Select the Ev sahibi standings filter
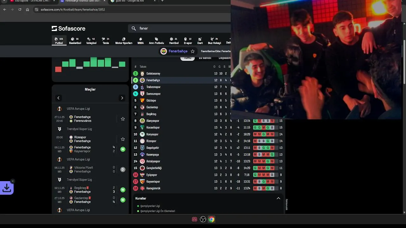Image resolution: width=406 pixels, height=228 pixels. point(205,58)
